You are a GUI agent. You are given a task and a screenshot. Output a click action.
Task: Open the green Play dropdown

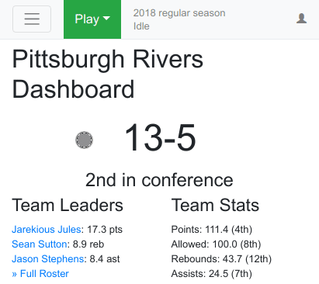[92, 19]
